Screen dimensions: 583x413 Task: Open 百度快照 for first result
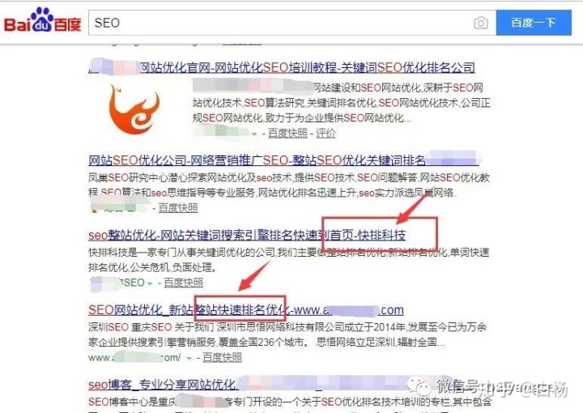click(x=287, y=133)
